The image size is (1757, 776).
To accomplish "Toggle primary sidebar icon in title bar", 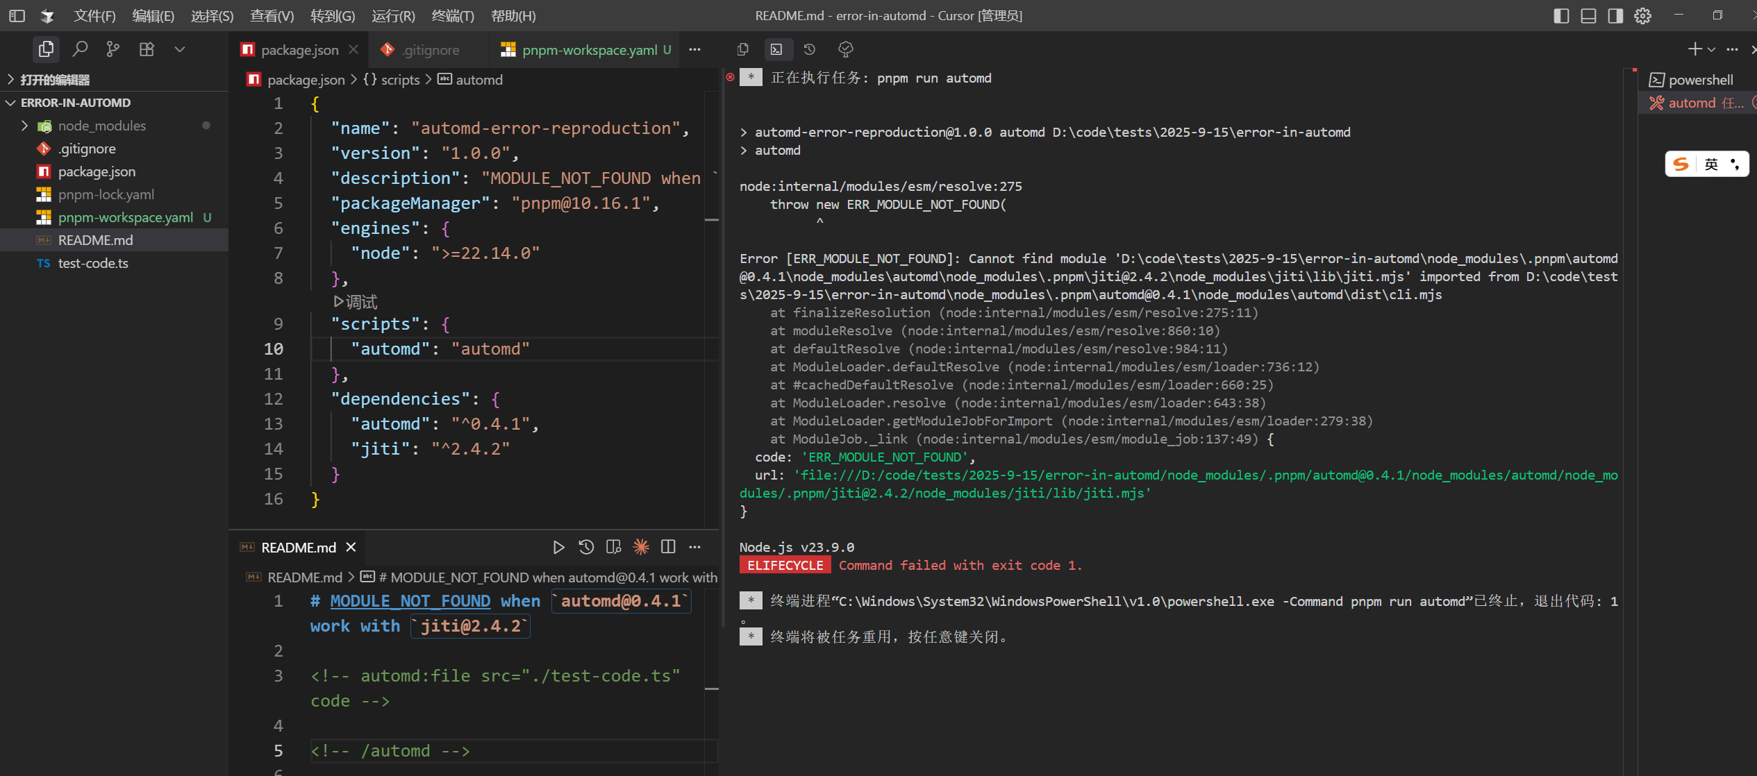I will tap(1561, 15).
